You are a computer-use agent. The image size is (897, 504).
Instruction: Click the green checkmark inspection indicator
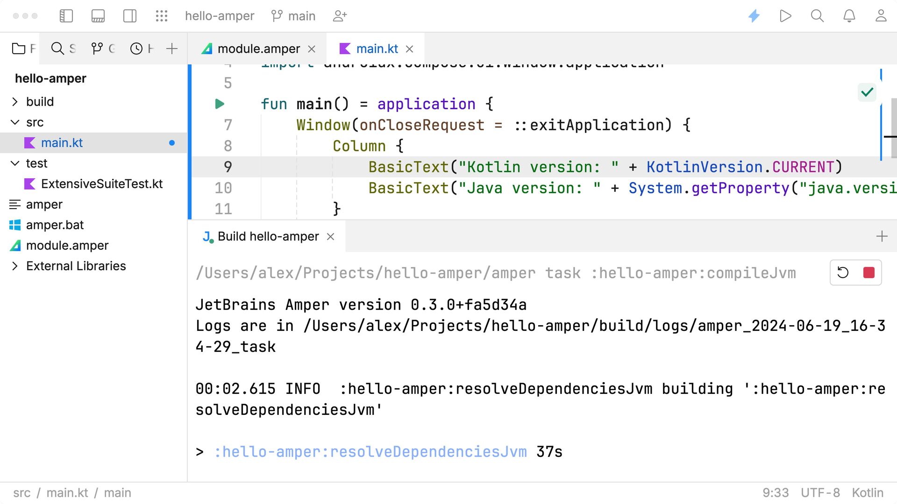(x=867, y=92)
